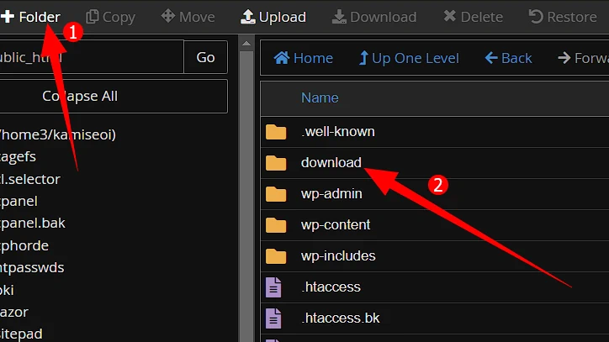Click the + Folder toolbar button

[29, 17]
